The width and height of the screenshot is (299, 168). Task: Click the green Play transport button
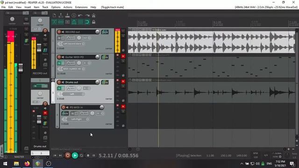click(75, 155)
